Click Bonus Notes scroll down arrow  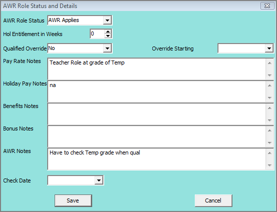(269, 143)
